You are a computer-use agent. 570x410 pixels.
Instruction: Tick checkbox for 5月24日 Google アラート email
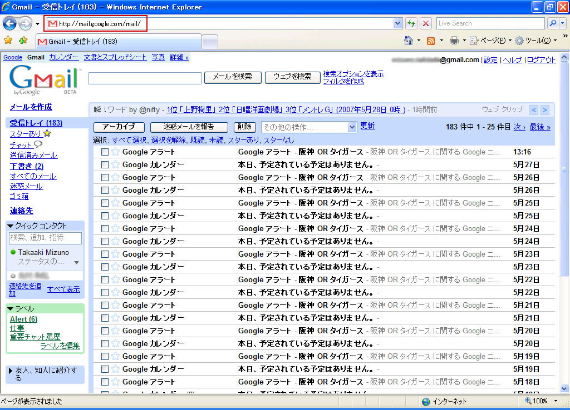point(105,228)
